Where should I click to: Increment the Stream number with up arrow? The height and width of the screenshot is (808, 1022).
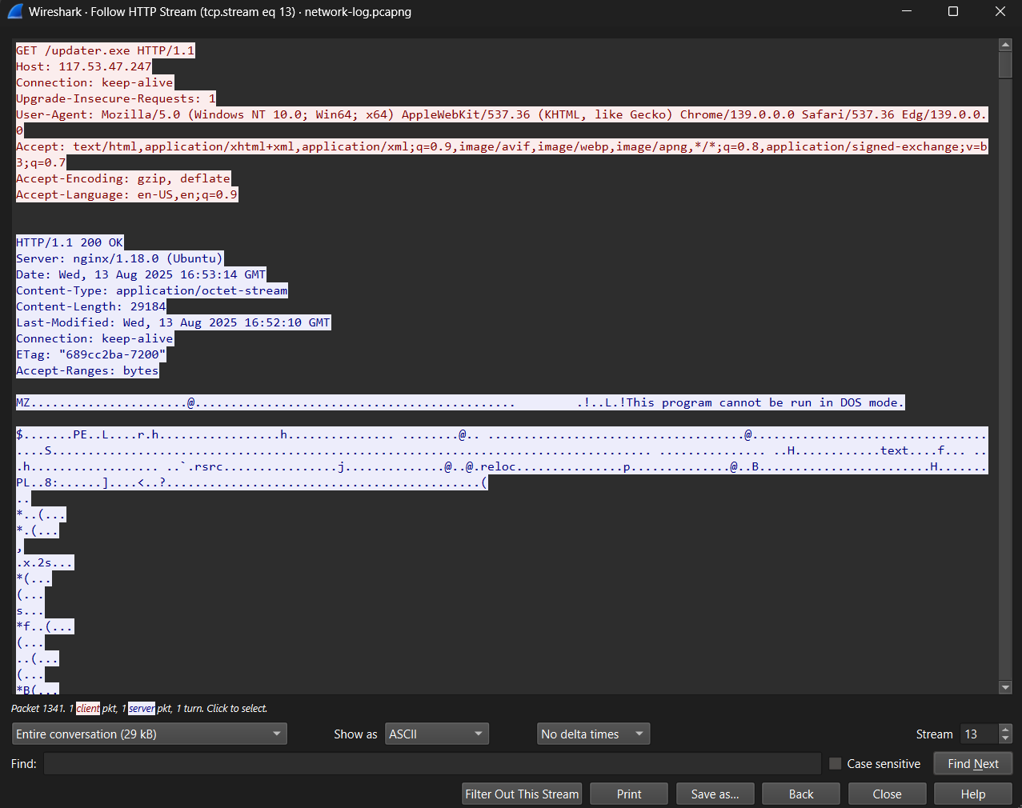coord(1006,729)
